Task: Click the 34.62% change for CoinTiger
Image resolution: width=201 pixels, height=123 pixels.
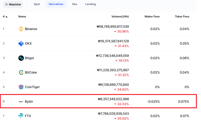Action: tap(121, 89)
